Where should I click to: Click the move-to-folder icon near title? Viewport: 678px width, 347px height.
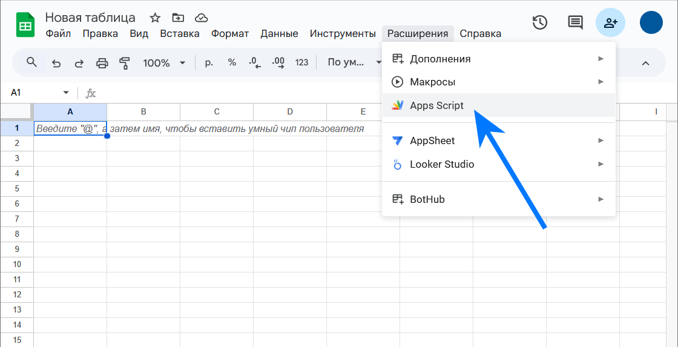point(178,18)
